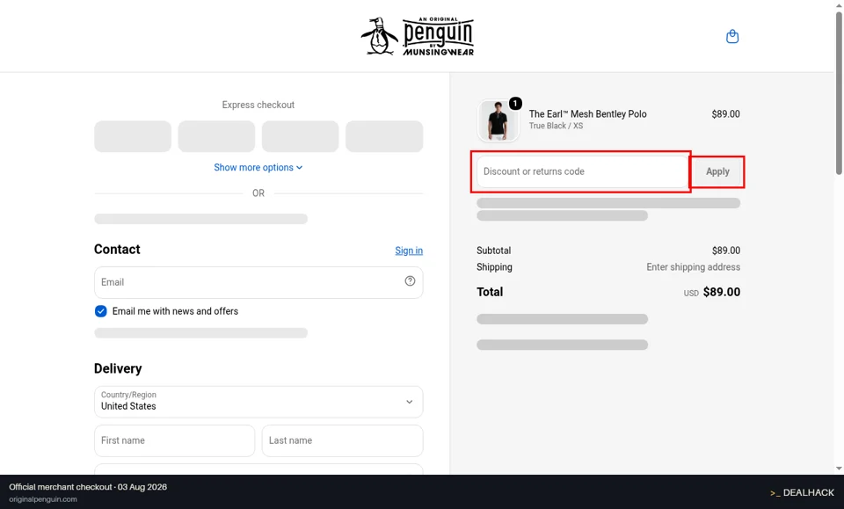Image resolution: width=844 pixels, height=509 pixels.
Task: Click the 'True Black / XS' variant text
Action: tap(556, 126)
